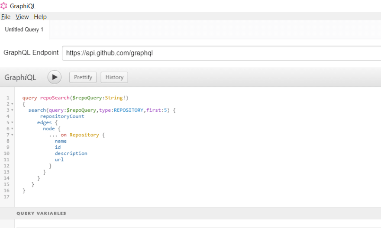
Task: Click the 'repositoryCount' field
Action: pyautogui.click(x=62, y=116)
